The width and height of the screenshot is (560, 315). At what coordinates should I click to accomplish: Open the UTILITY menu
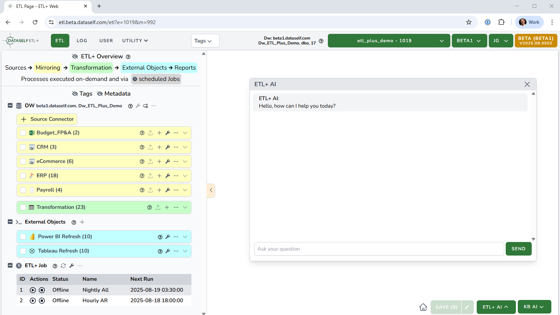(135, 41)
